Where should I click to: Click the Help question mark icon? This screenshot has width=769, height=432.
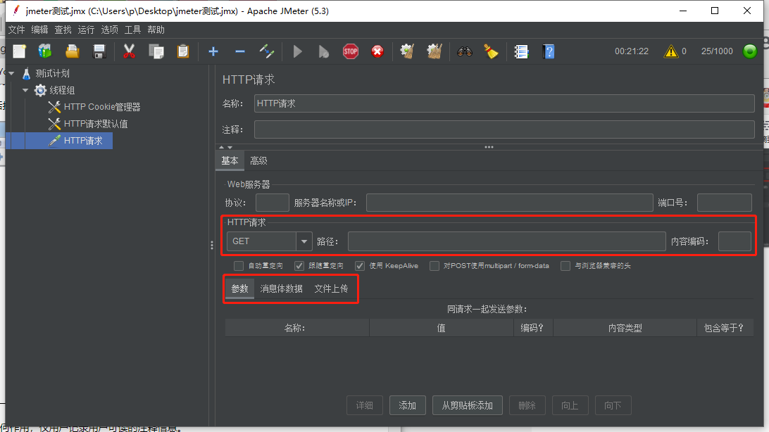pyautogui.click(x=549, y=51)
